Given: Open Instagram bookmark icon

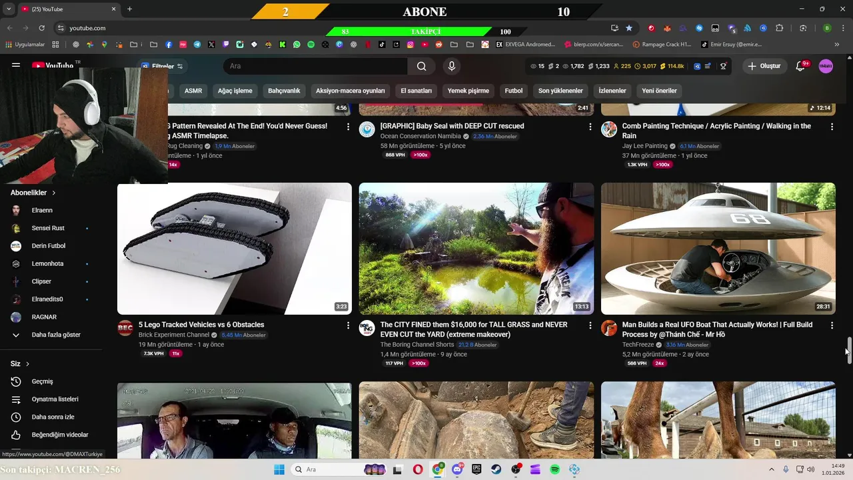Looking at the screenshot, I should click(411, 45).
